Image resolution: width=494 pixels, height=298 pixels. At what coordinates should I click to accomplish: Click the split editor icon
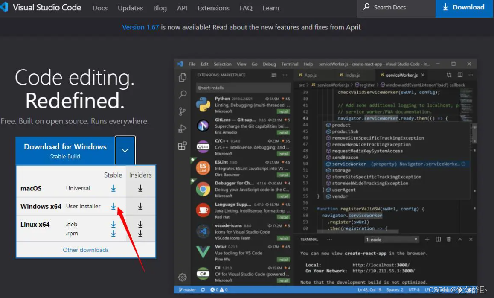(x=460, y=75)
